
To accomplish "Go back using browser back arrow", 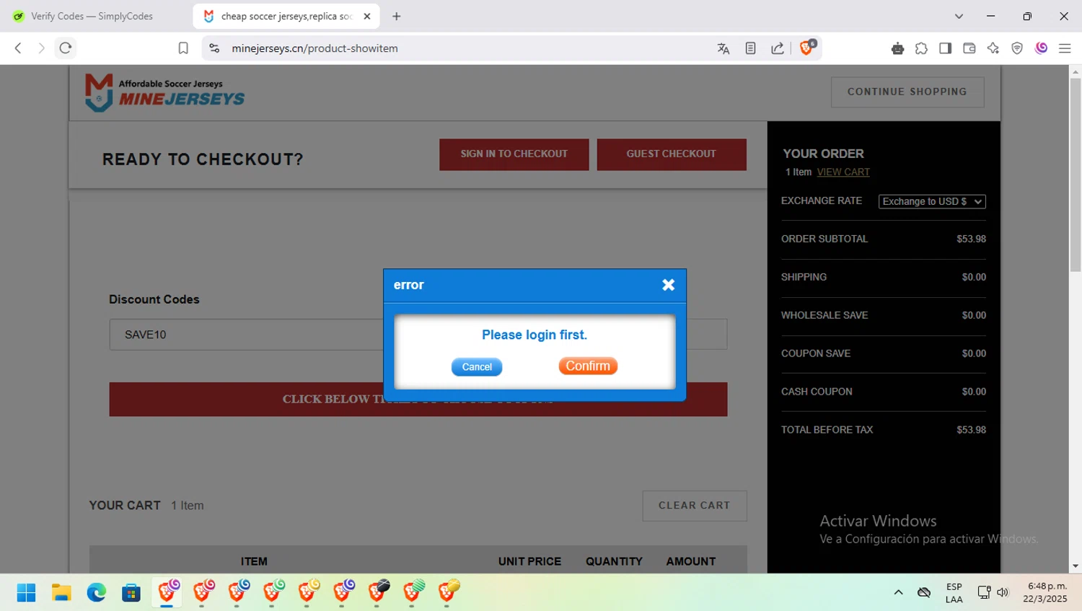I will point(18,48).
